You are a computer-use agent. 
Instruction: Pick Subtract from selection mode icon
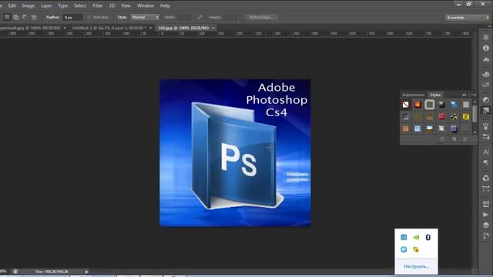[25, 17]
